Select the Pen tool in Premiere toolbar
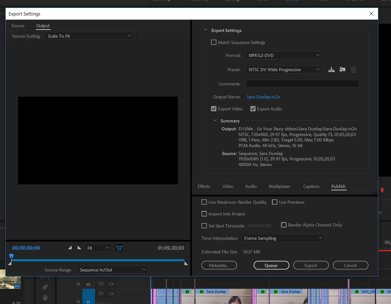 point(45,287)
